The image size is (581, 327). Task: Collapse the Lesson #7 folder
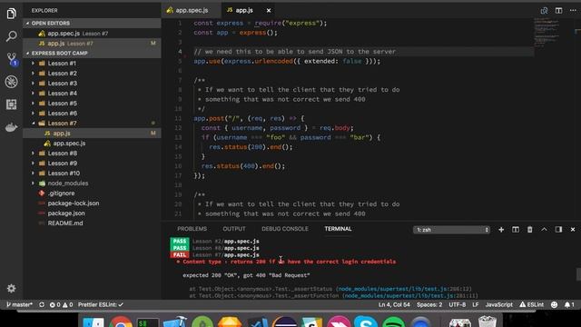(92, 124)
